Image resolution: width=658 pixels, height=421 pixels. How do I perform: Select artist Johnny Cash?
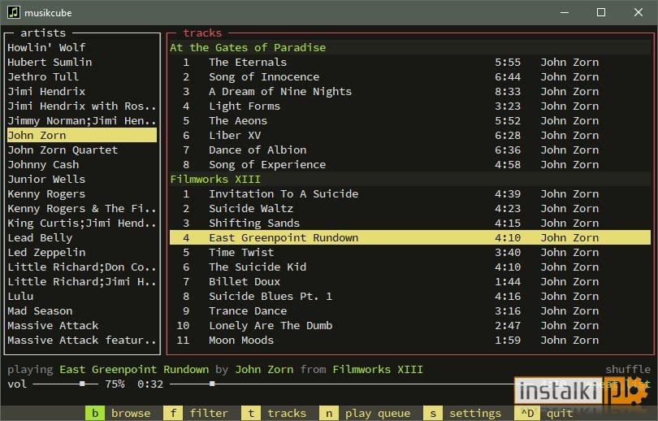pyautogui.click(x=82, y=164)
